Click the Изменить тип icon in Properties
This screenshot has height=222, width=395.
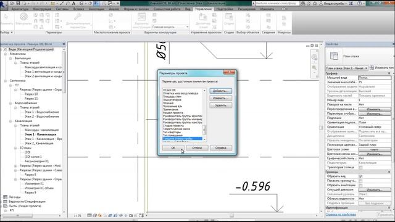[372, 68]
